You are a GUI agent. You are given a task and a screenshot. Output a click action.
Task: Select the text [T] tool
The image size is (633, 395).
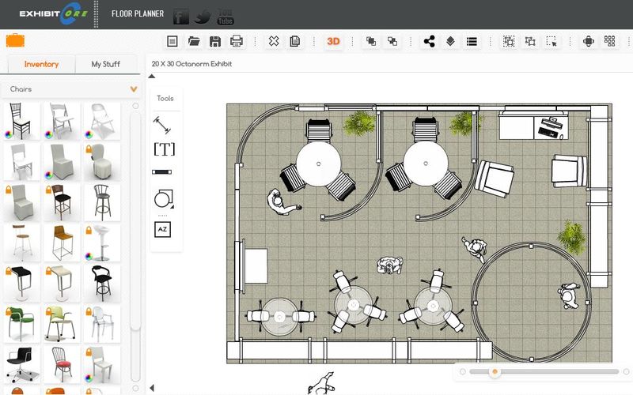coord(165,149)
